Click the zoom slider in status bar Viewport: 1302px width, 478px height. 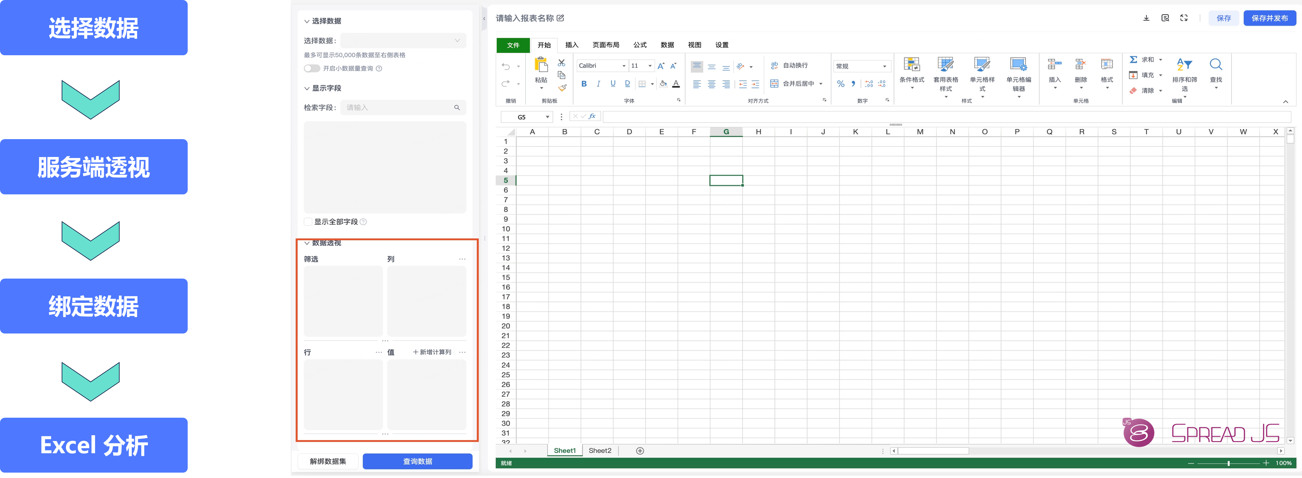coord(1228,463)
